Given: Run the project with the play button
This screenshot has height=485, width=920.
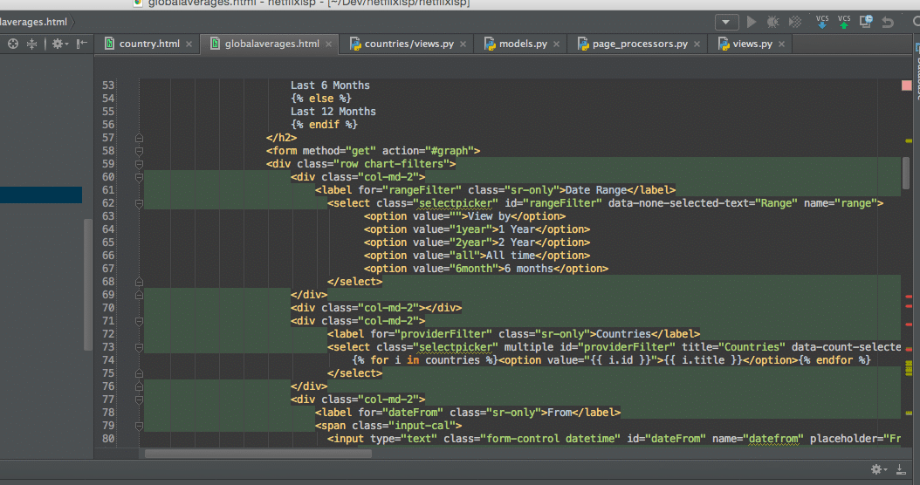Looking at the screenshot, I should coord(751,23).
